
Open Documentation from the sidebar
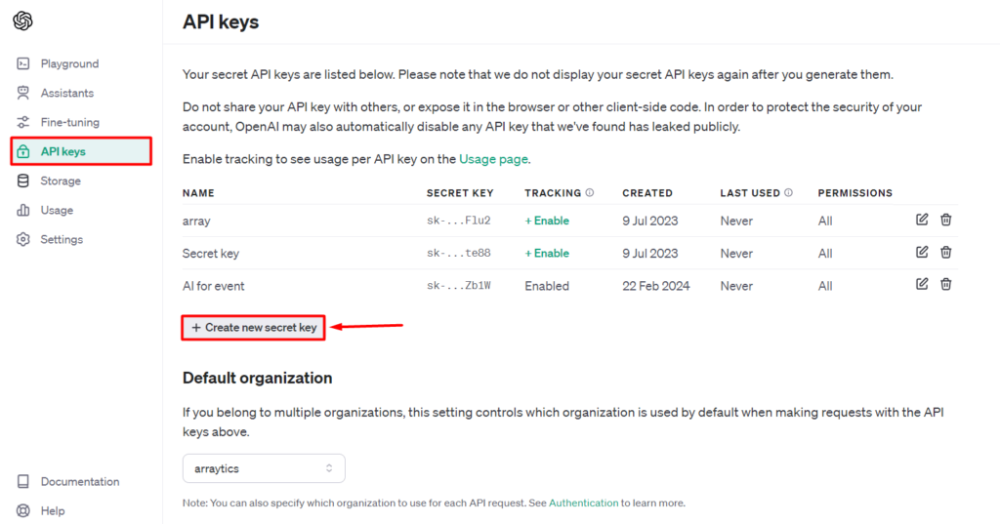81,481
